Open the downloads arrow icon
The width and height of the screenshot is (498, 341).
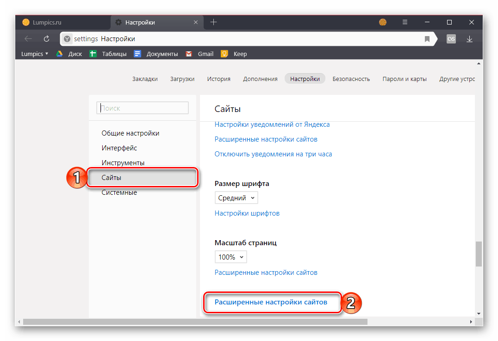469,39
